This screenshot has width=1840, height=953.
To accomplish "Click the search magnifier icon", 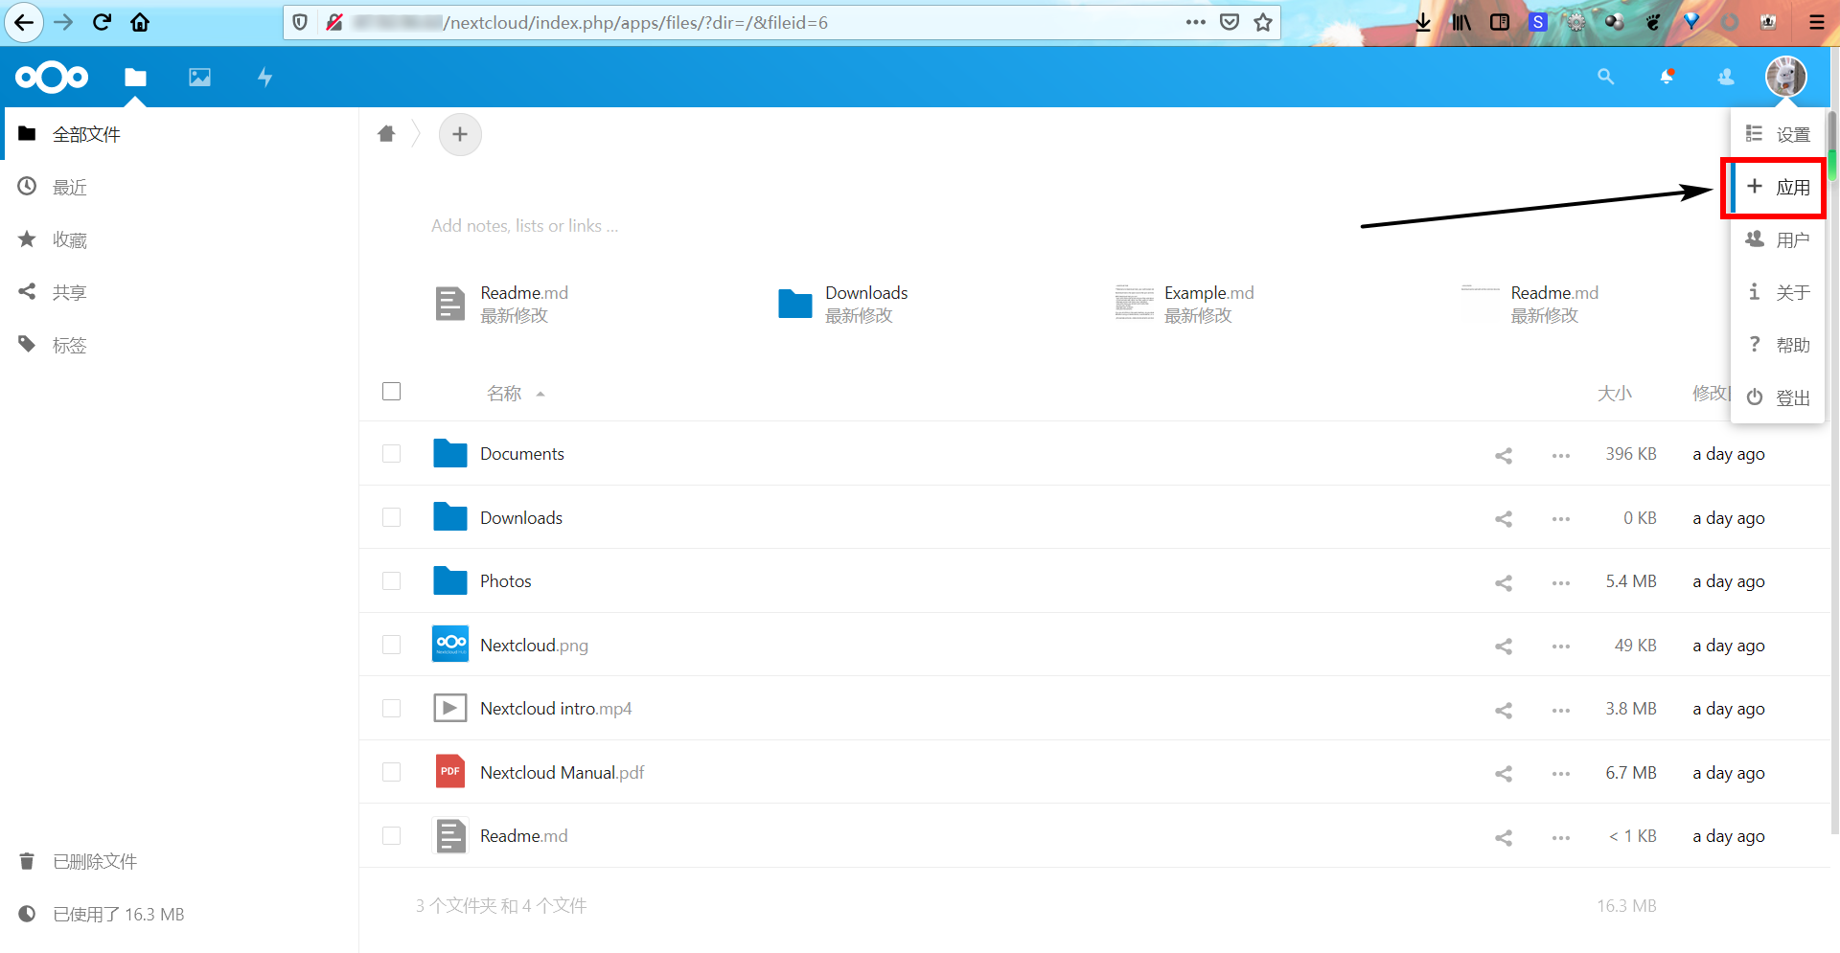I will click(1605, 77).
